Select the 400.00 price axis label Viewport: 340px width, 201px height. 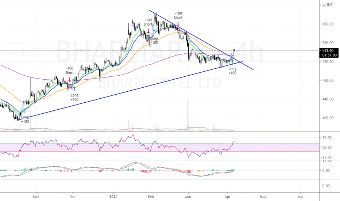[328, 118]
